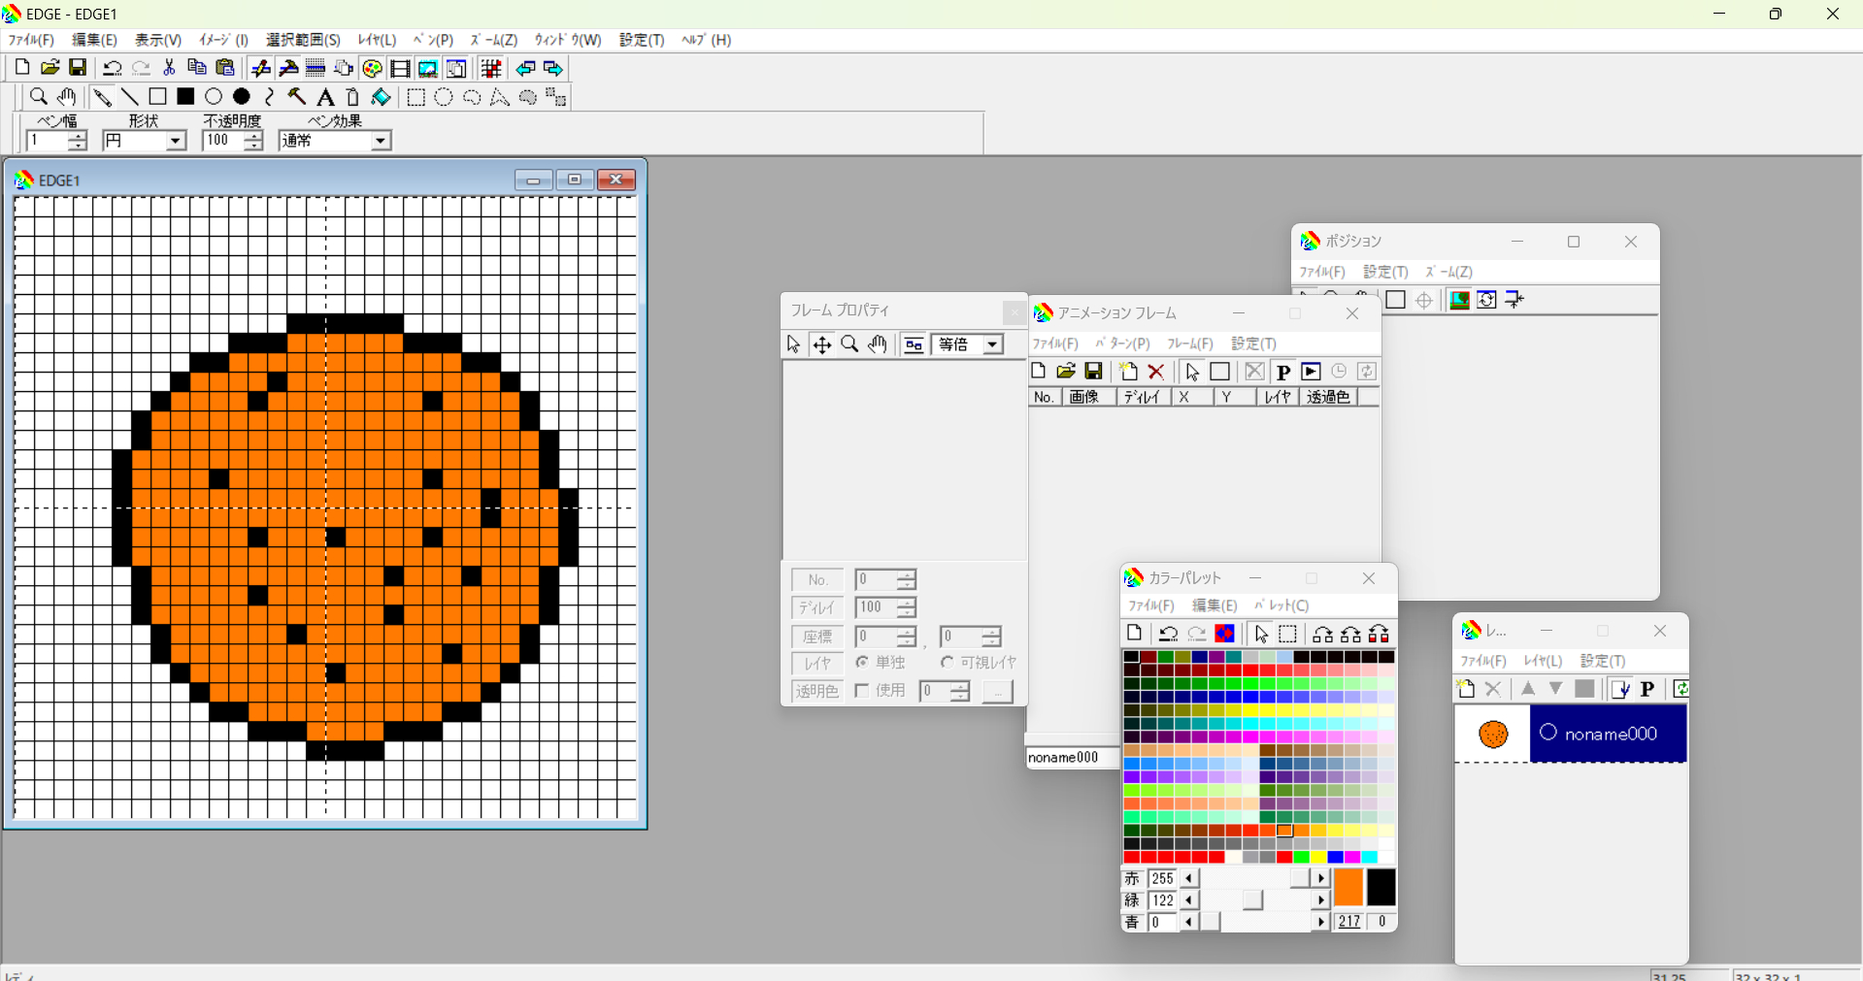Open the 等倍 zoom dropdown in frame properties
This screenshot has height=981, width=1863.
click(991, 344)
